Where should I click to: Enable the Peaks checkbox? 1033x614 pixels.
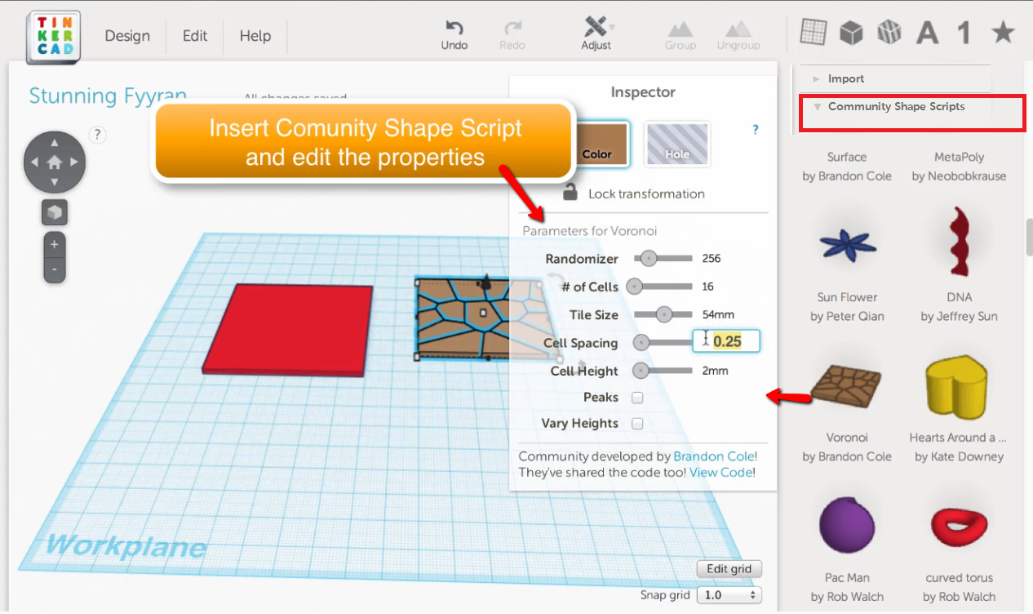point(637,398)
